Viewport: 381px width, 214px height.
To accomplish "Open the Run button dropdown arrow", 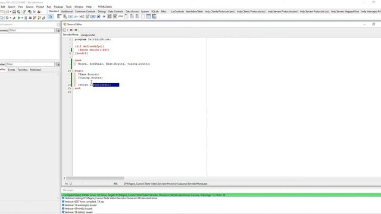I will click(22, 18).
